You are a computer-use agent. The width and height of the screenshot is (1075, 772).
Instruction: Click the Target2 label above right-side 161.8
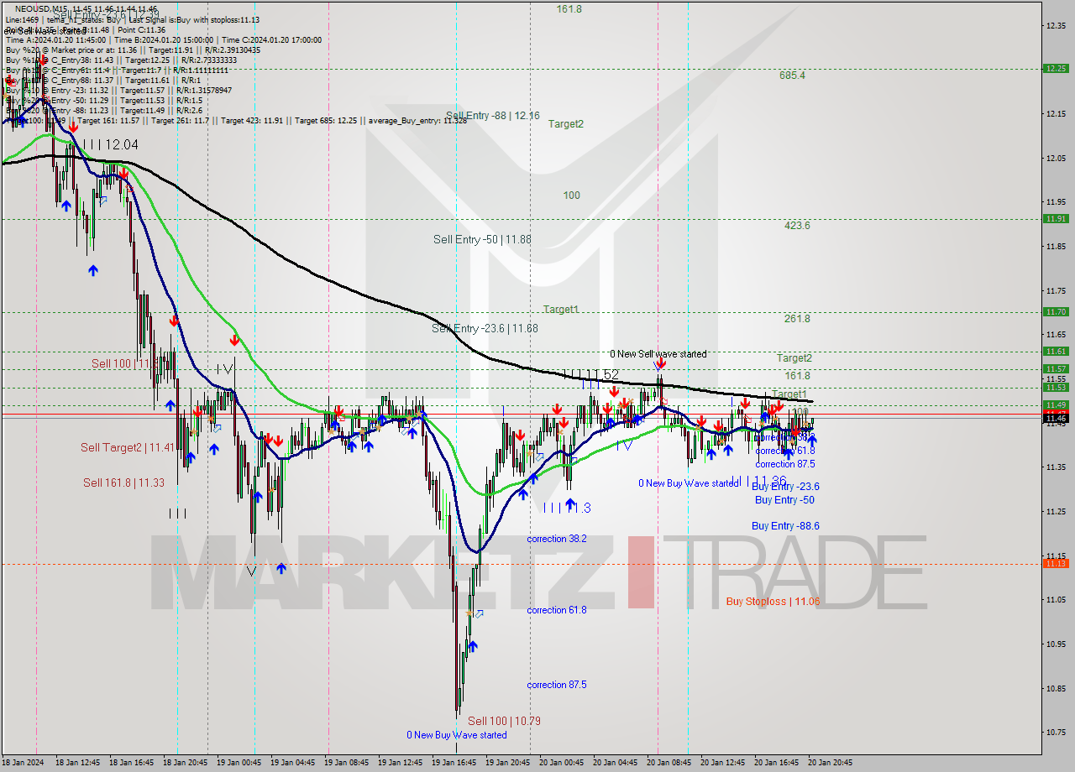coord(794,358)
